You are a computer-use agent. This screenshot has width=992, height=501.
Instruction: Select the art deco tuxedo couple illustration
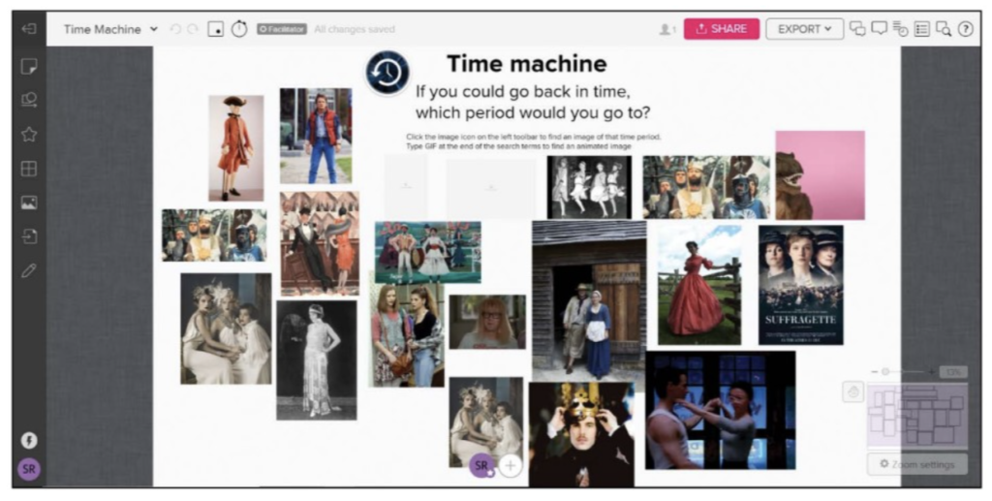click(320, 243)
